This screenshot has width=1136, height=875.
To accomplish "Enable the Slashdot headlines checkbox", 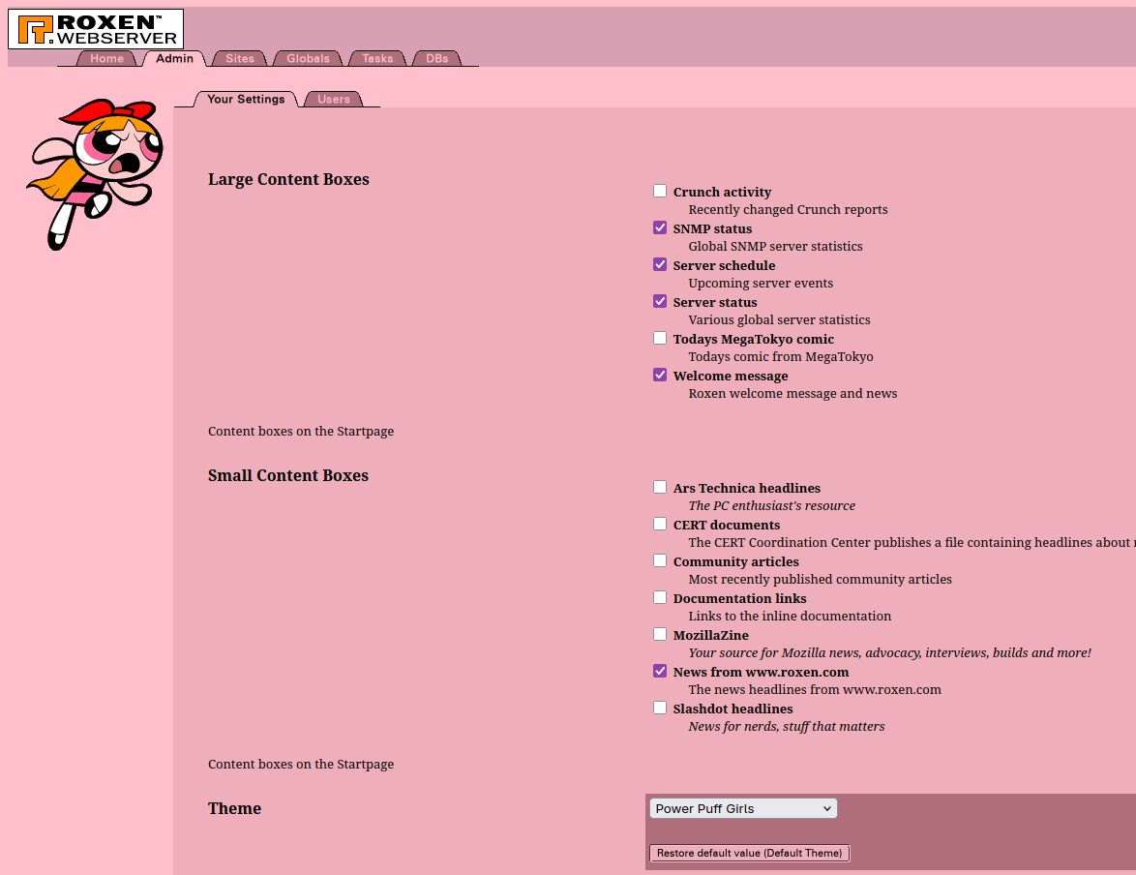I will (660, 708).
